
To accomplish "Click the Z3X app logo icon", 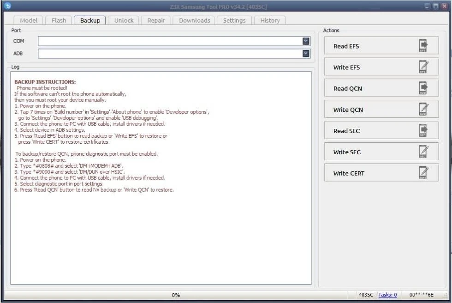I will tap(7, 6).
